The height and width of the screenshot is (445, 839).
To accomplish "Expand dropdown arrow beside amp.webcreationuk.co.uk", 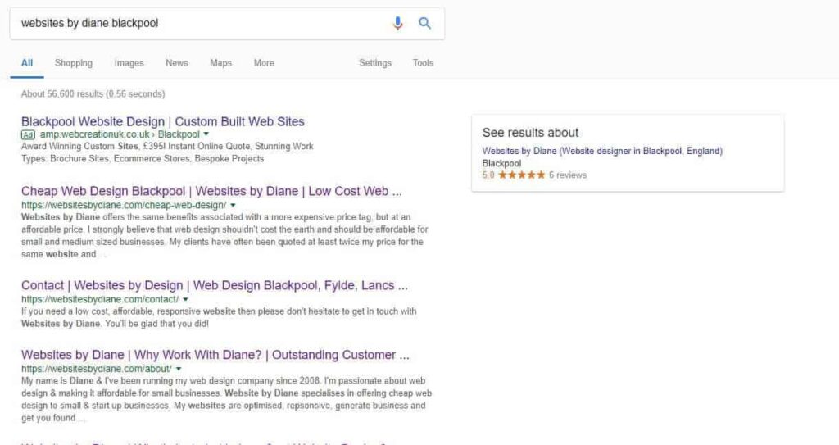I will click(206, 134).
